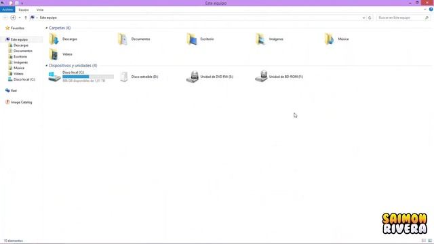Viewport: 434px width, 244px height.
Task: Select the Disco extraíble (D:) drive icon
Action: coord(124,77)
